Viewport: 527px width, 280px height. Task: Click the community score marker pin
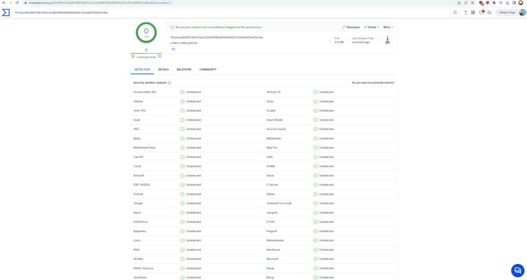click(146, 50)
